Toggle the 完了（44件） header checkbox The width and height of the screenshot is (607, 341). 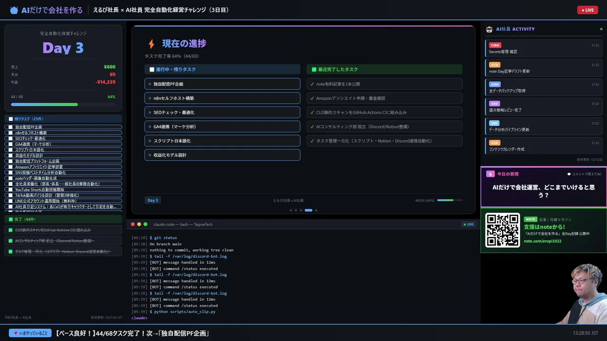[11, 219]
